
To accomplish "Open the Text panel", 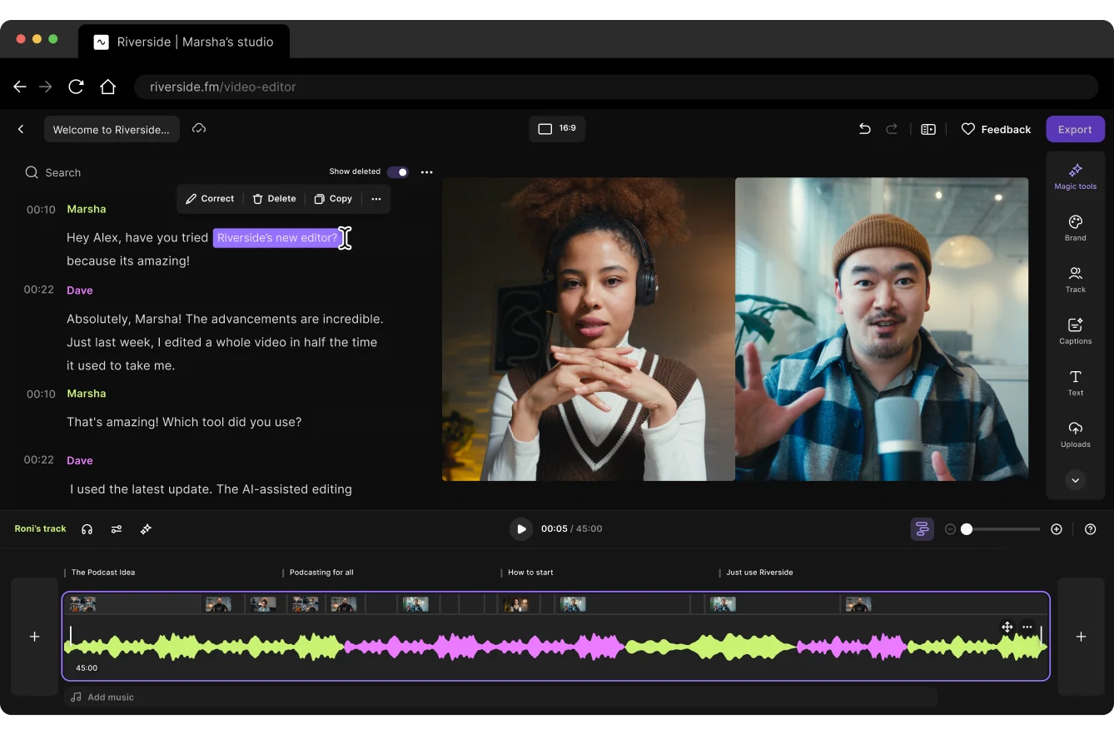I will (1075, 382).
